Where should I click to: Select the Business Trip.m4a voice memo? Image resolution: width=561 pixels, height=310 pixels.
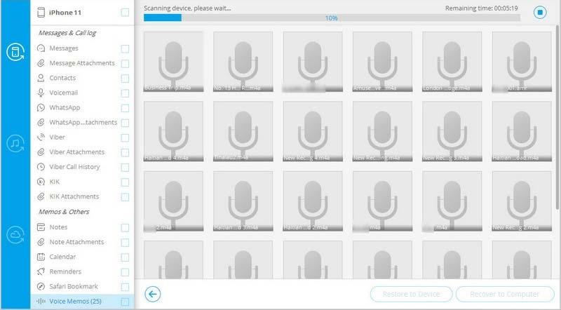pyautogui.click(x=173, y=62)
